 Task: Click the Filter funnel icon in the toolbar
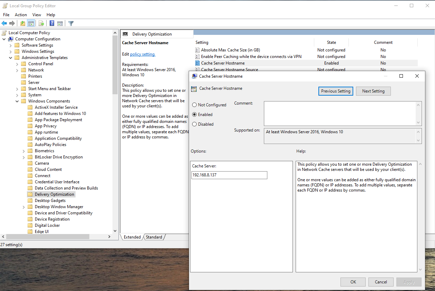coord(71,23)
